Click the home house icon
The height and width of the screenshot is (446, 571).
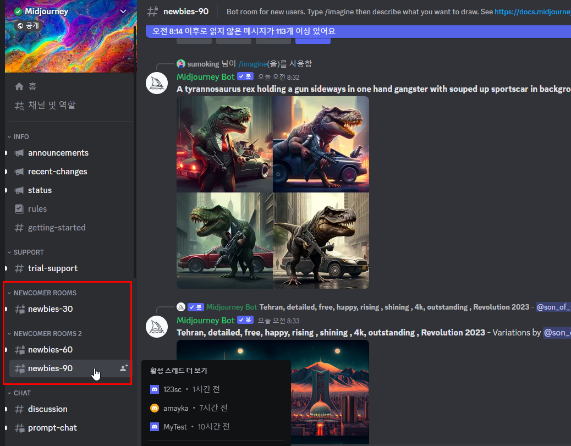(19, 86)
